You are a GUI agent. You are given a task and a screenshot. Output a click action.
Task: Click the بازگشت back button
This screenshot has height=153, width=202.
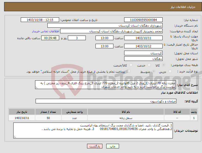pos(95,146)
